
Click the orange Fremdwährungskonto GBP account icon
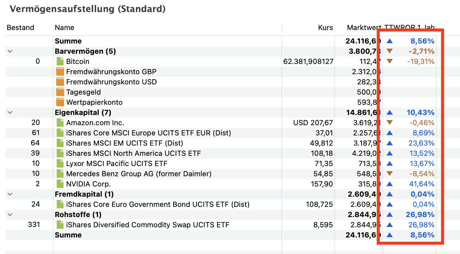(x=60, y=72)
